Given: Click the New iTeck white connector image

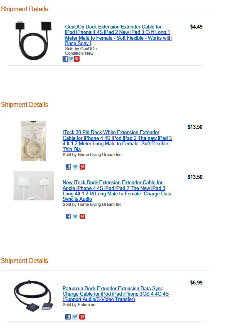Looking at the screenshot, I should (x=34, y=185).
